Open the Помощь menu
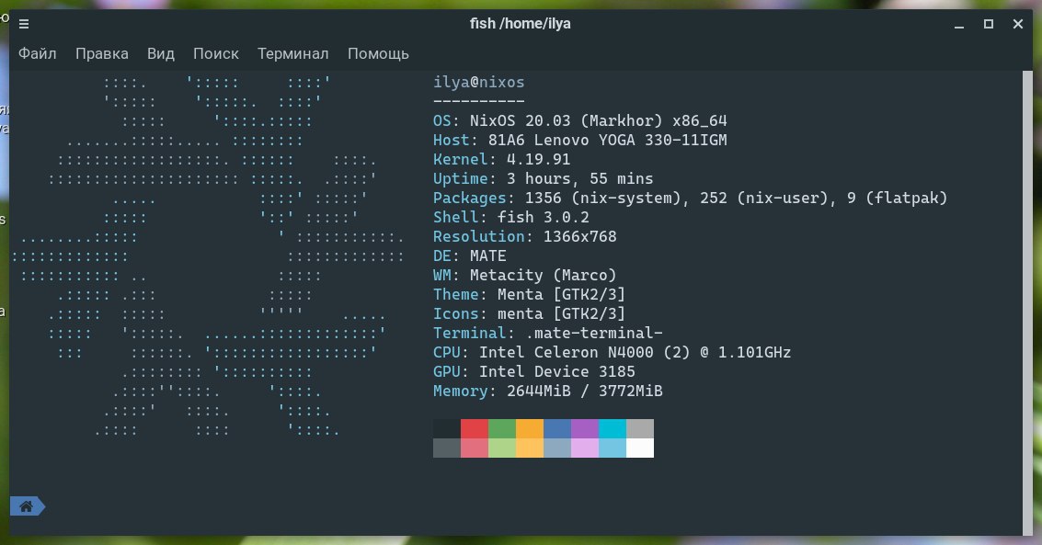1042x545 pixels. point(378,54)
